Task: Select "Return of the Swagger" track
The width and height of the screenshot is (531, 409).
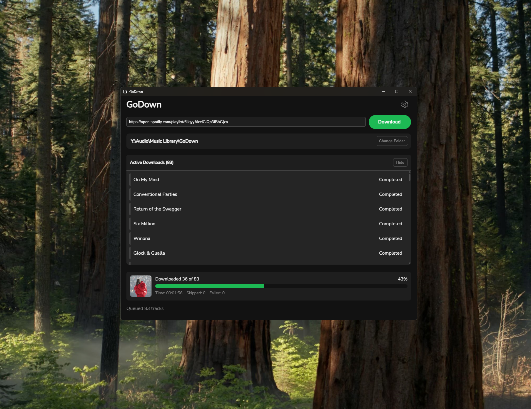Action: pyautogui.click(x=268, y=209)
